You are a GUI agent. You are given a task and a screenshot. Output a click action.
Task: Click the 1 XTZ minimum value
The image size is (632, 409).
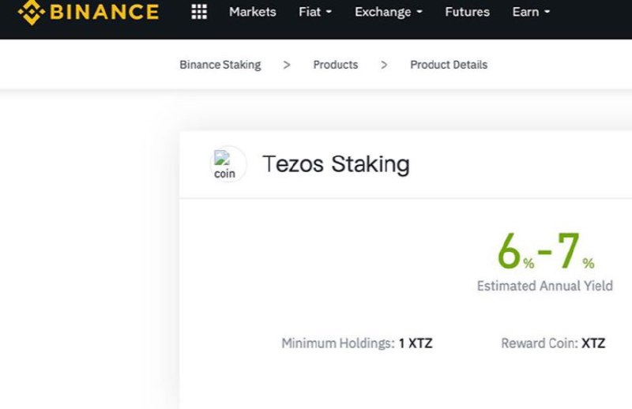click(x=416, y=343)
